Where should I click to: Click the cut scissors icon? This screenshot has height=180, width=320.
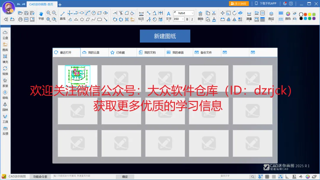pyautogui.click(x=214, y=13)
